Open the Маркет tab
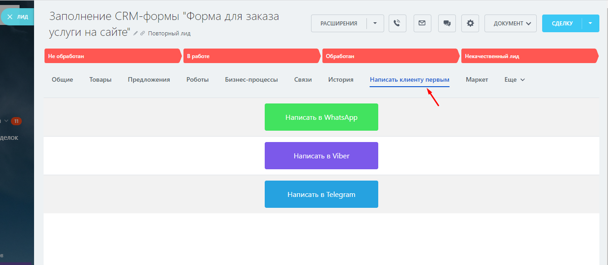The image size is (608, 265). (477, 79)
